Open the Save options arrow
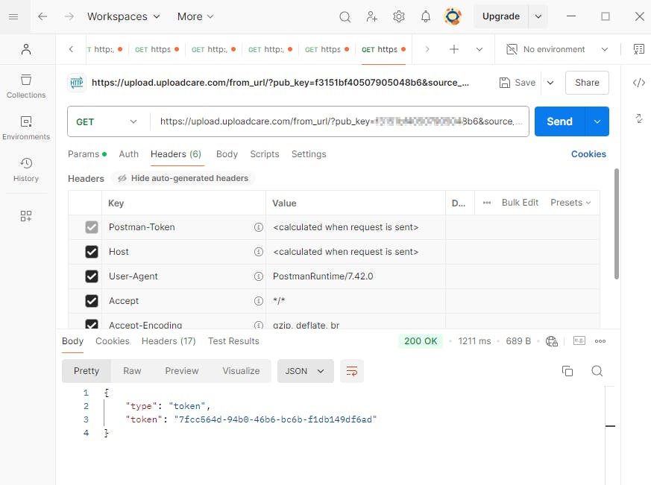Image resolution: width=651 pixels, height=485 pixels. (550, 83)
